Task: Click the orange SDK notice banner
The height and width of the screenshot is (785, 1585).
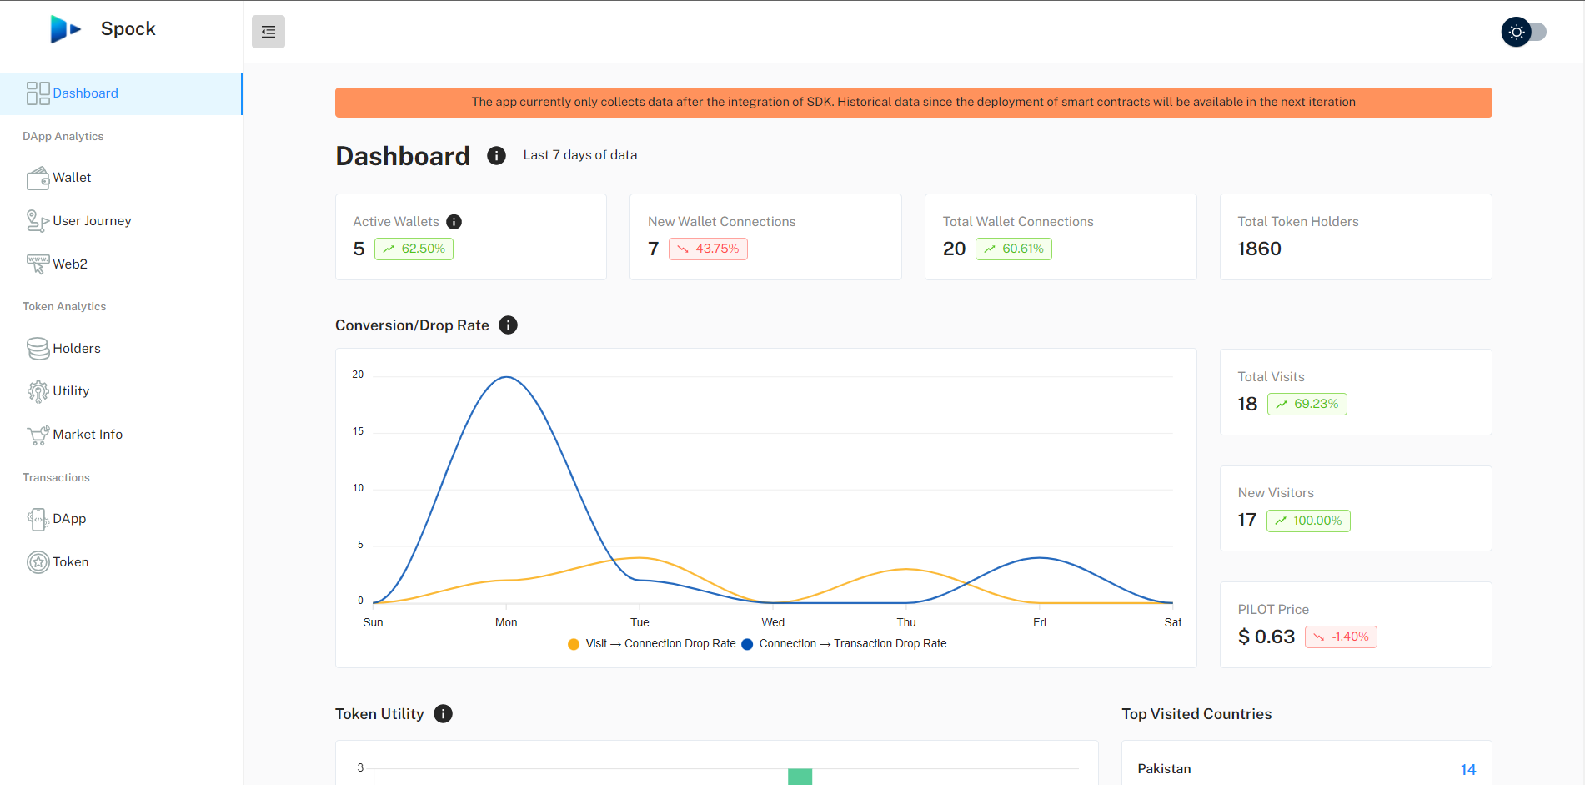Action: click(x=913, y=103)
